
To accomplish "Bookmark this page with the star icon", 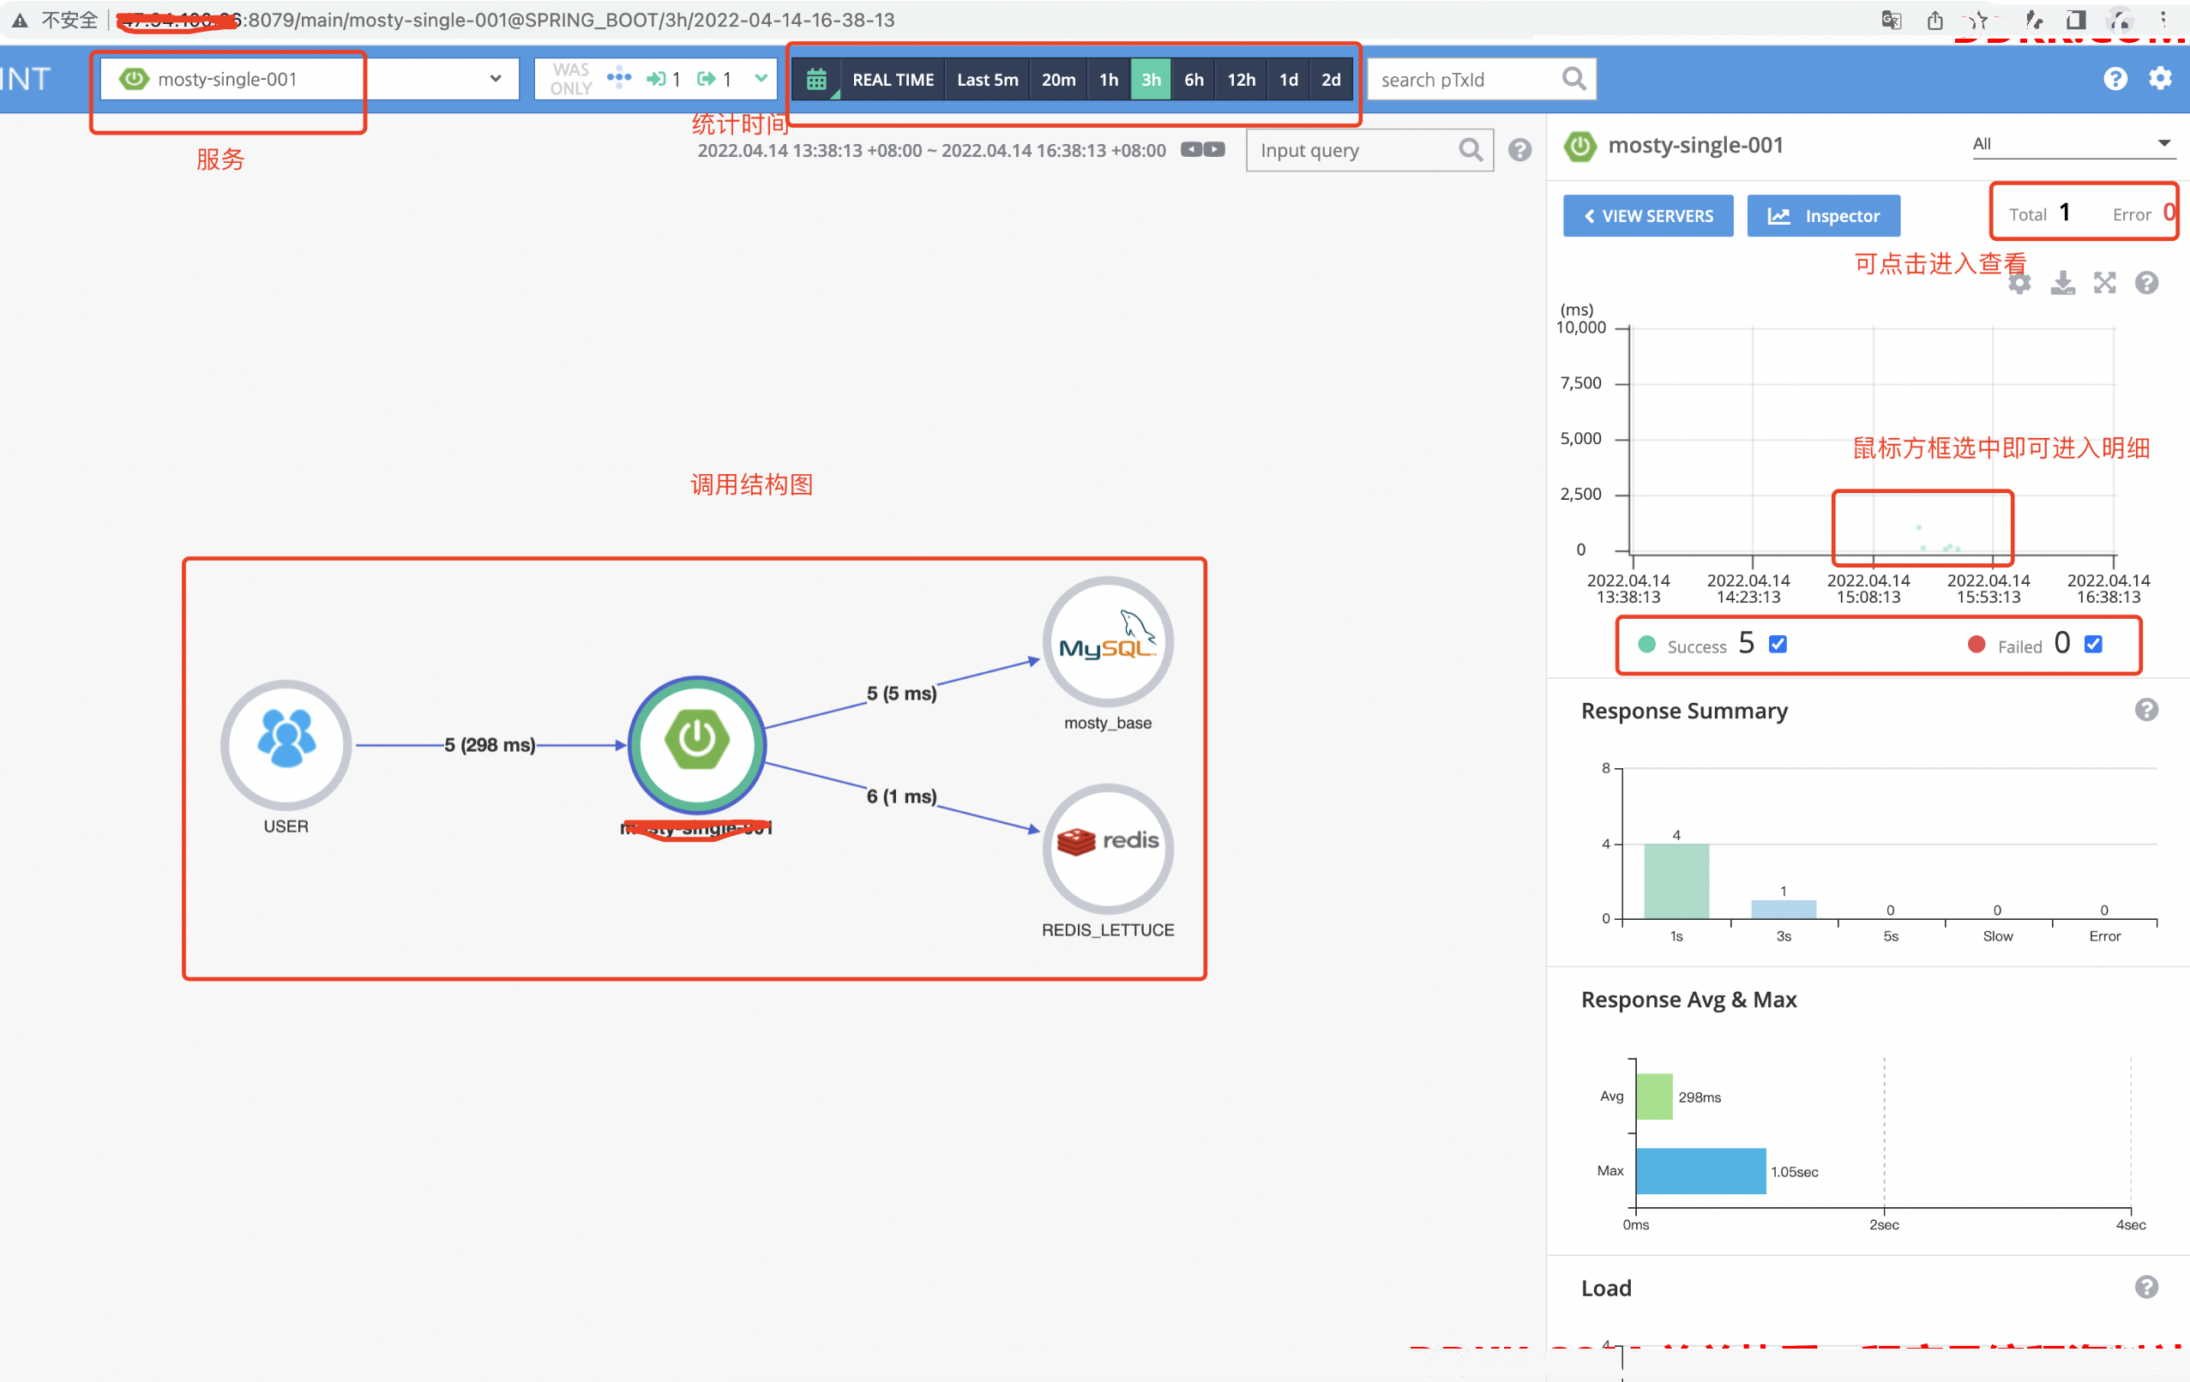I will (x=1979, y=20).
